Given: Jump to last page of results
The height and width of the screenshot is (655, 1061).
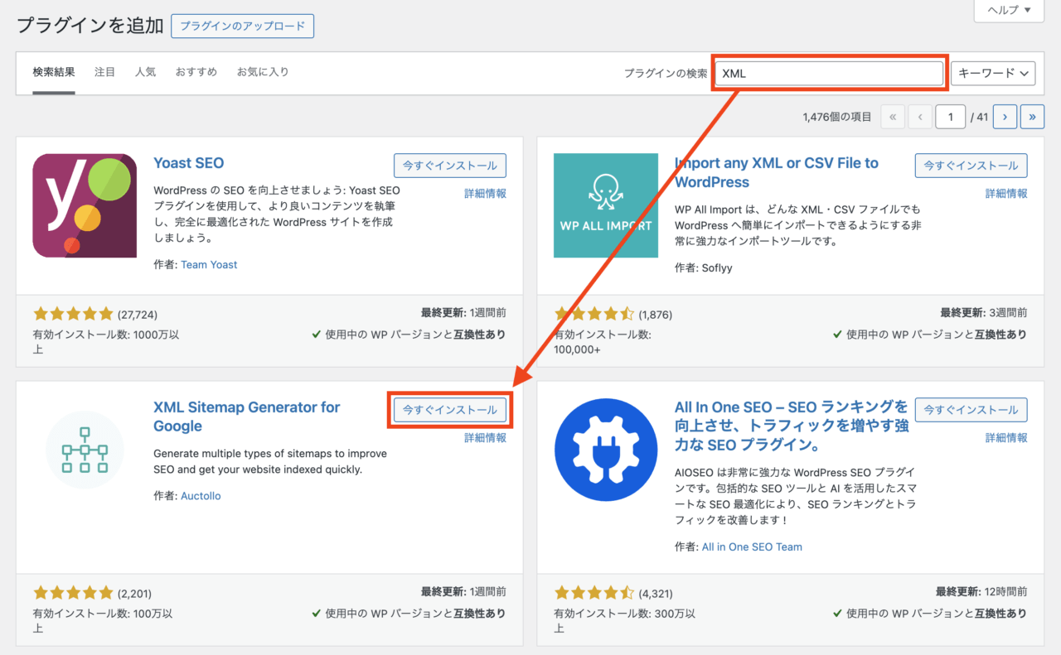Looking at the screenshot, I should (1032, 118).
